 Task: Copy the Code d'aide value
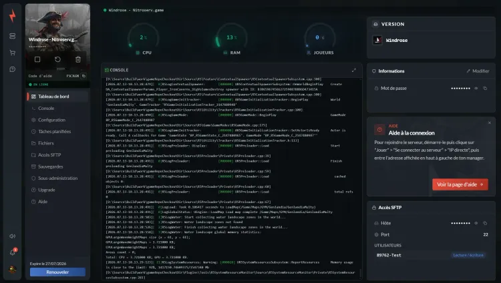tap(83, 76)
